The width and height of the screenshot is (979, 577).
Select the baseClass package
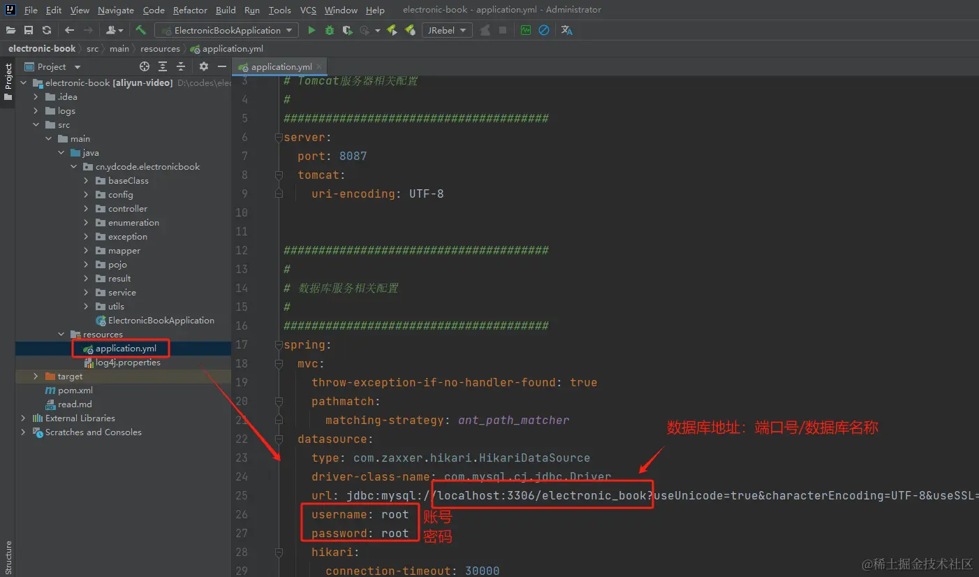click(122, 180)
